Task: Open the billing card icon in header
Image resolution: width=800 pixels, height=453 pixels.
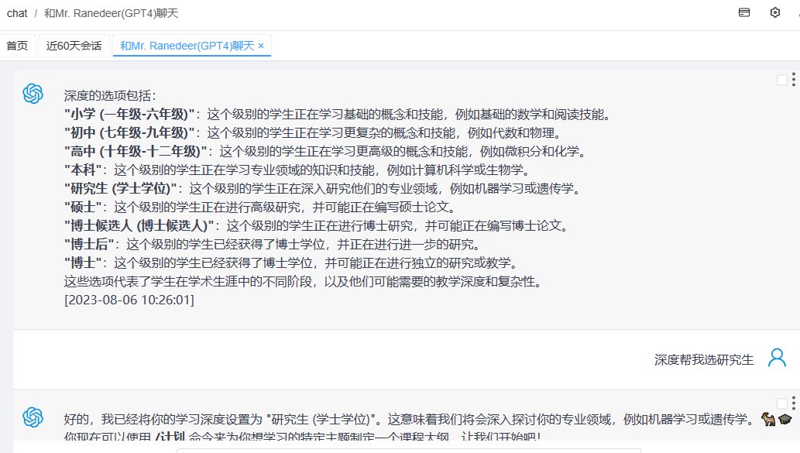Action: pyautogui.click(x=744, y=12)
